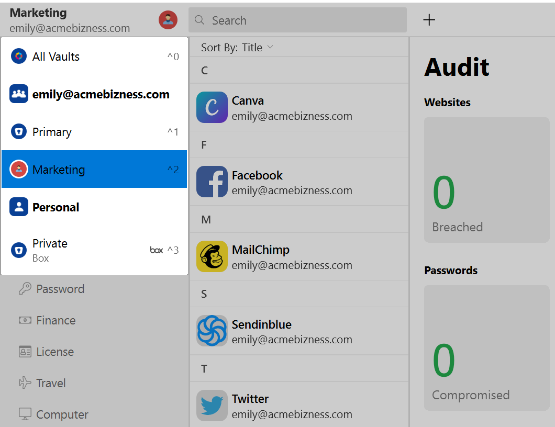Click the Websites label in Audit panel
This screenshot has width=555, height=427.
(x=447, y=102)
